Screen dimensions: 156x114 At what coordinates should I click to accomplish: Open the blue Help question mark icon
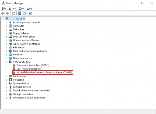pyautogui.click(x=20, y=13)
